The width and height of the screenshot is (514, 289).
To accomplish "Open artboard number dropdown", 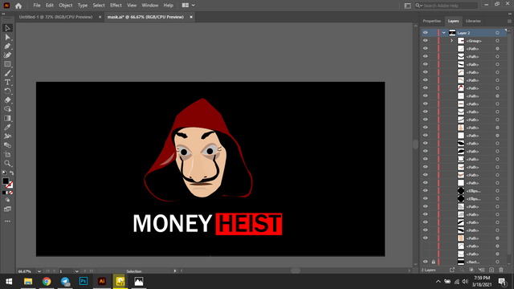I will click(77, 271).
